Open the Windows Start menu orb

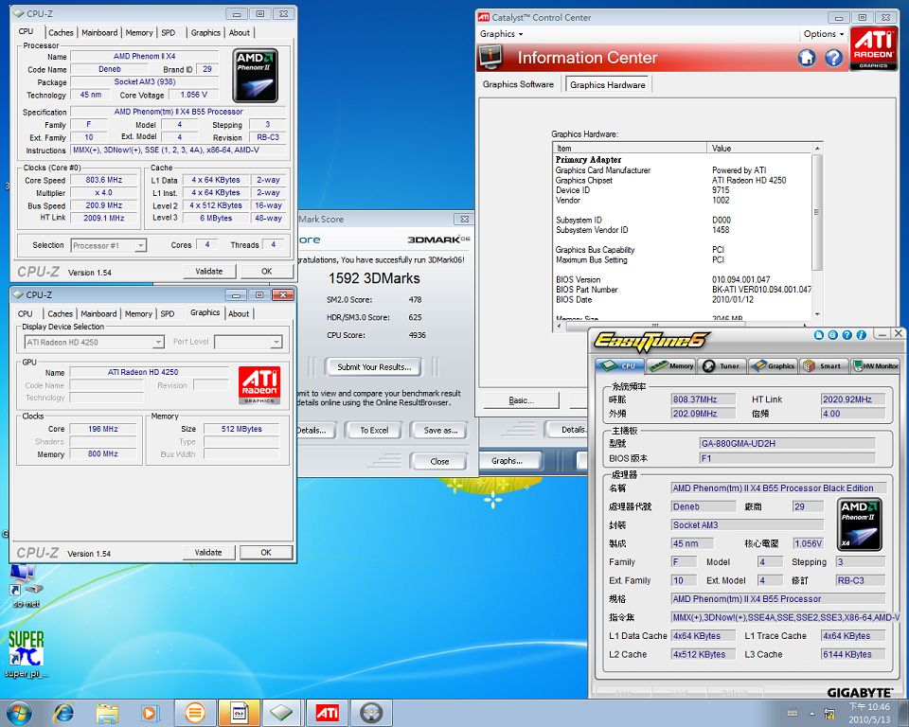(x=19, y=713)
